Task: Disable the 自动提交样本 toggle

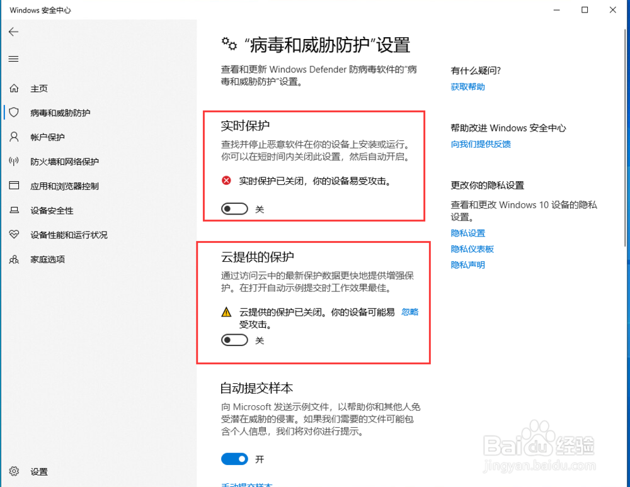Action: (x=234, y=459)
